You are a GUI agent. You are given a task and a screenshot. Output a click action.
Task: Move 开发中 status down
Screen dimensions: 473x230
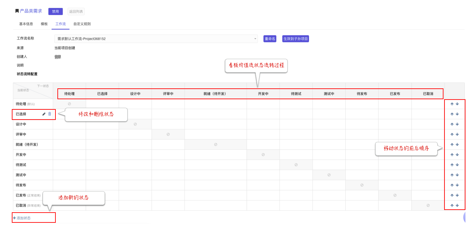click(x=457, y=155)
